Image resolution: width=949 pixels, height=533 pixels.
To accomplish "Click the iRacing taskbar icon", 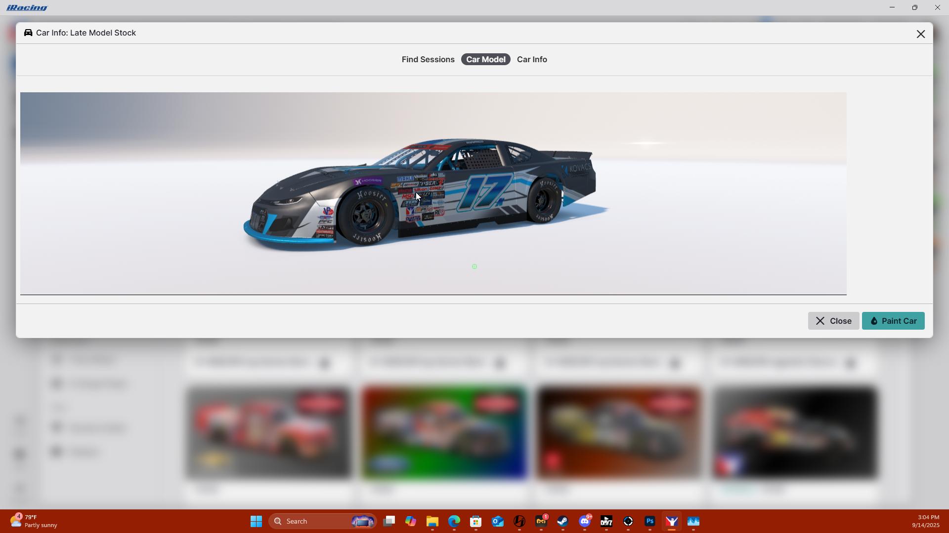I will click(x=671, y=521).
